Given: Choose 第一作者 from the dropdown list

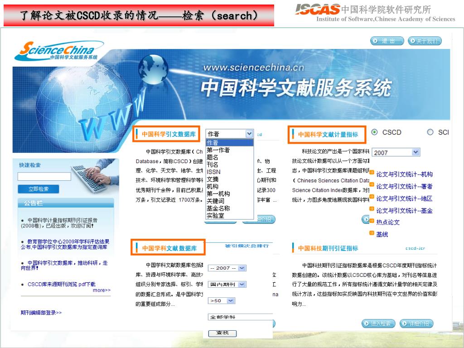Looking at the screenshot, I should [x=218, y=150].
